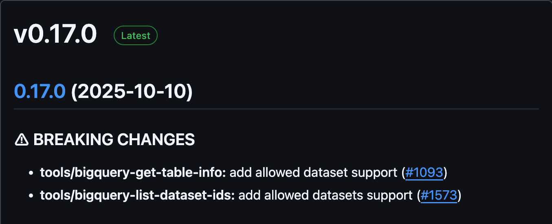Click the horizontal divider under the version heading
This screenshot has height=224, width=552.
276,109
